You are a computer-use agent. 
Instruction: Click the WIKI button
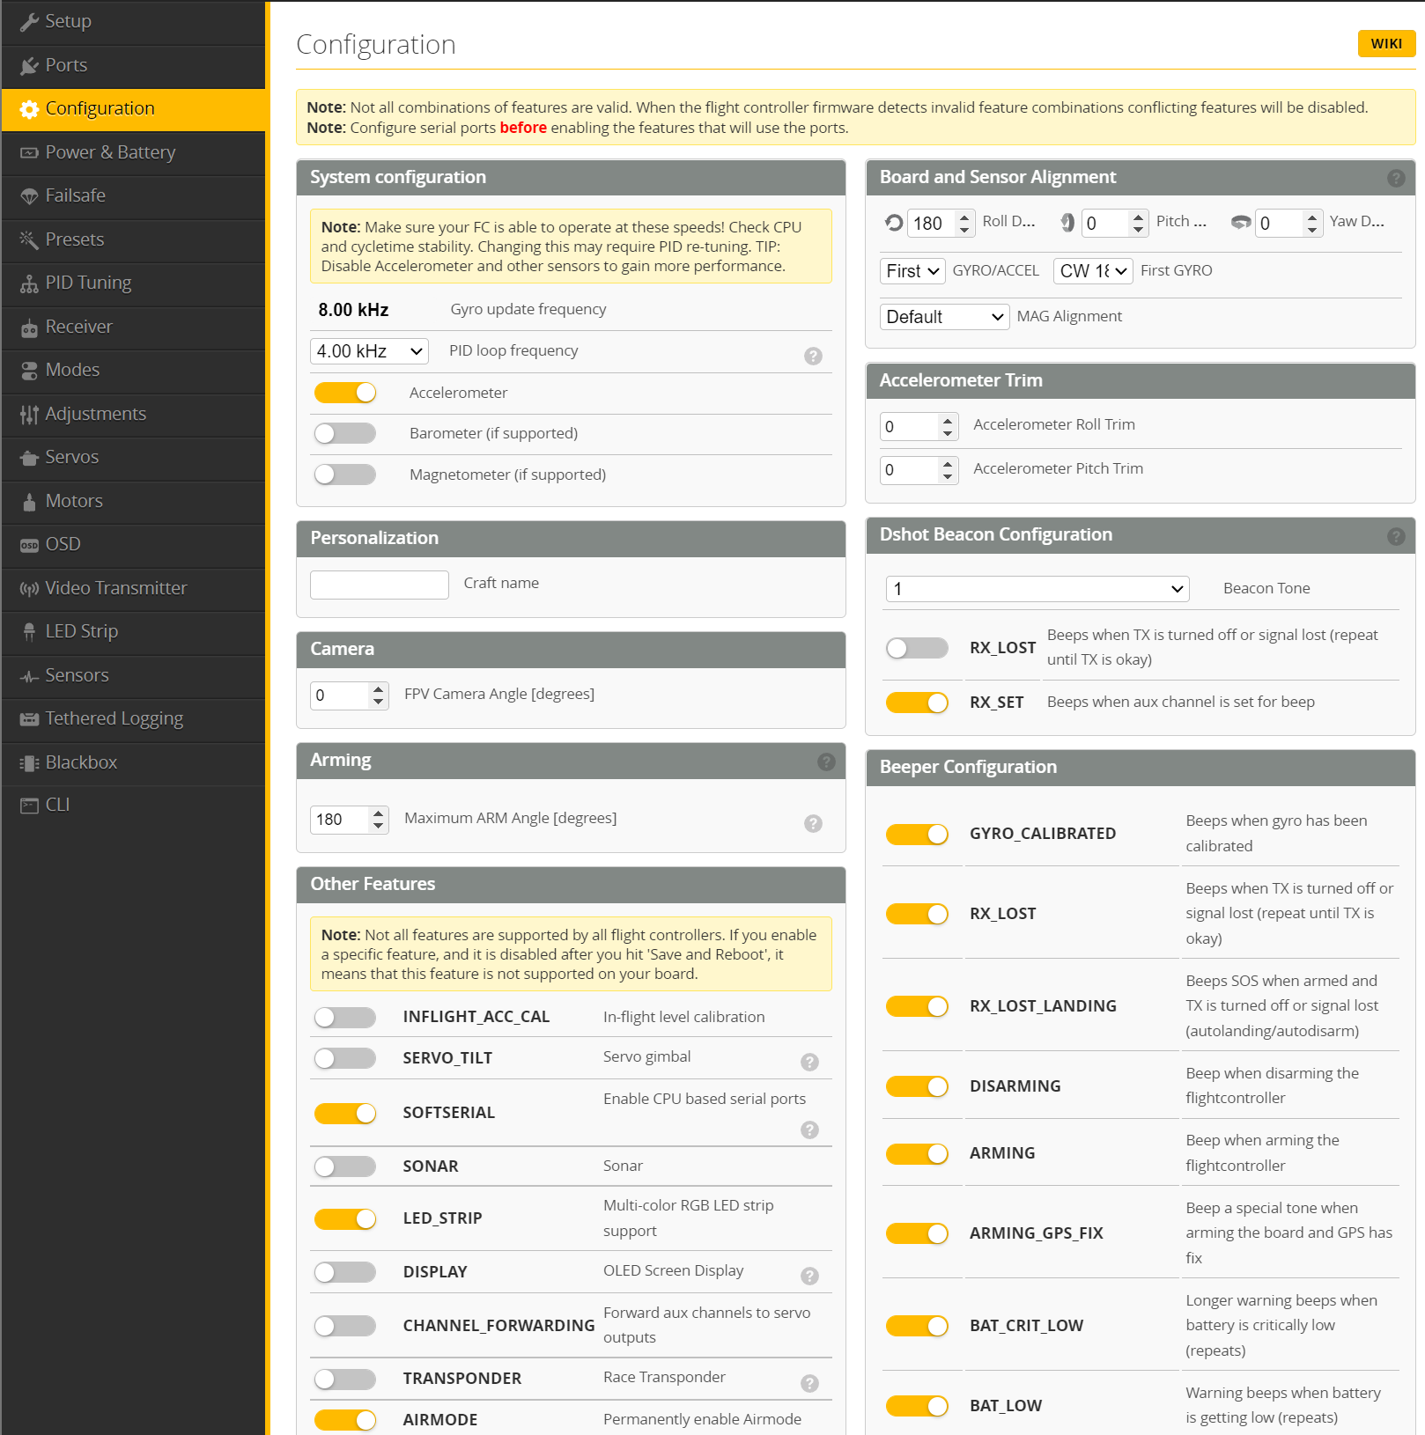pos(1385,44)
